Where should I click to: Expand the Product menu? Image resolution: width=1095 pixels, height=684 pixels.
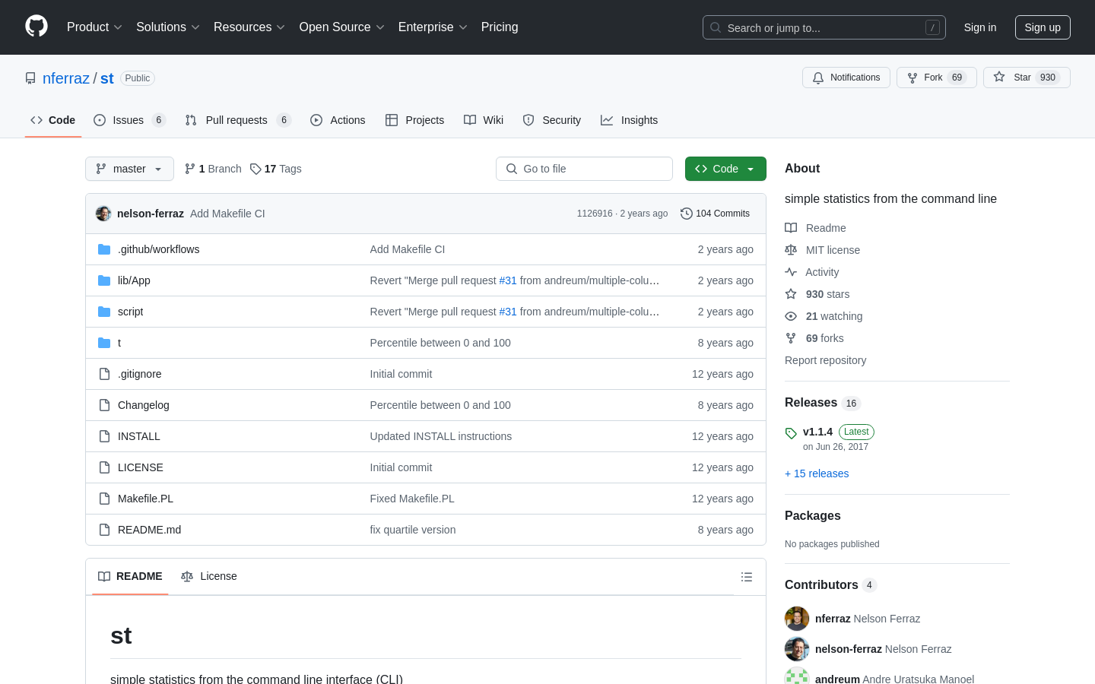94,27
